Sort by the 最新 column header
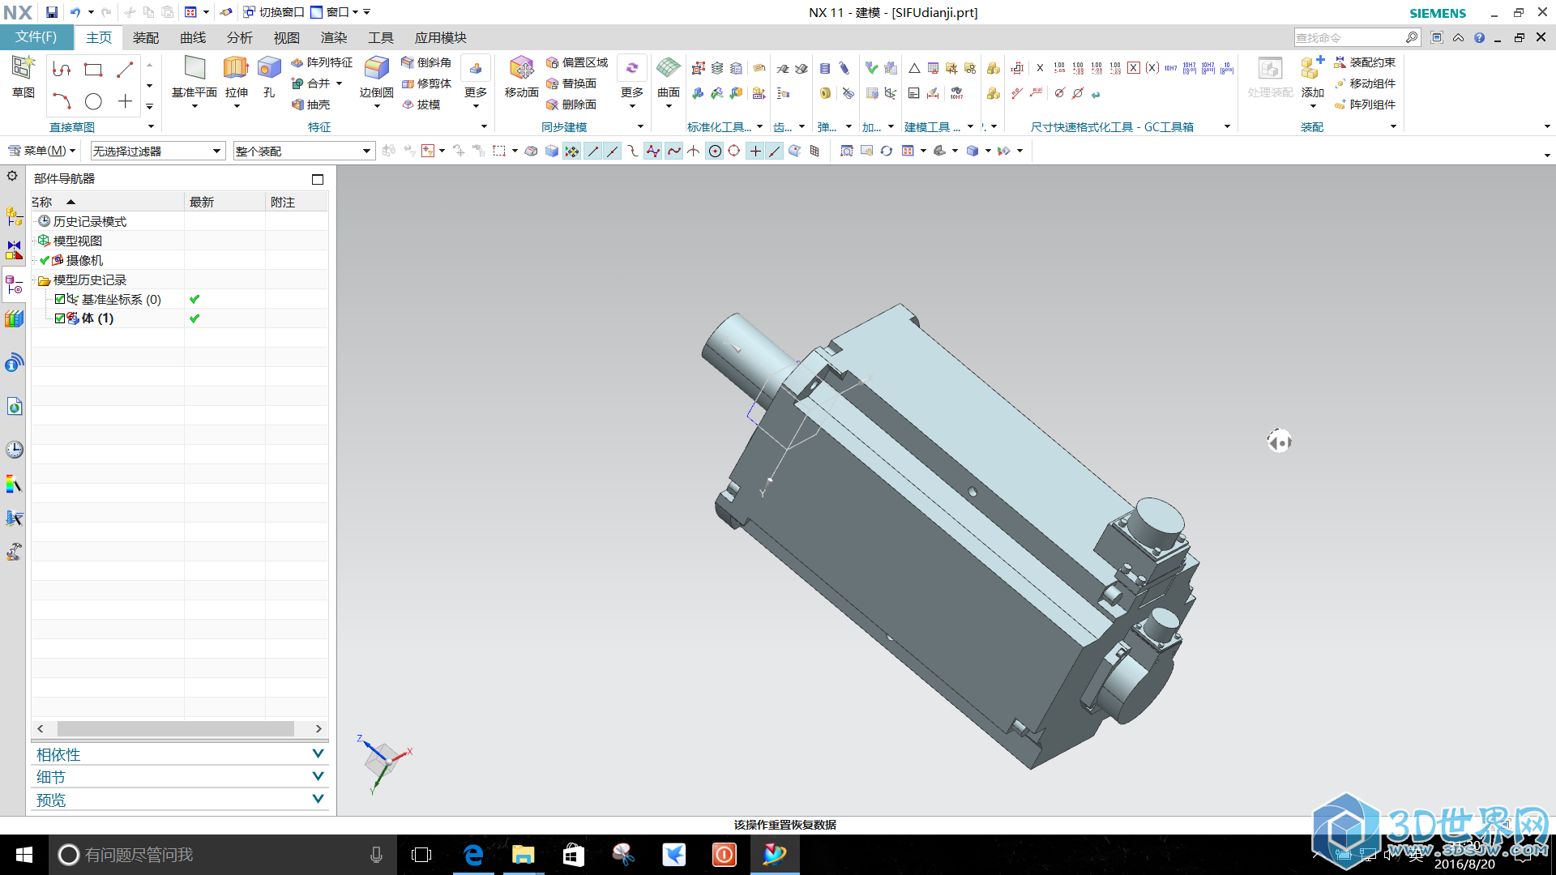The height and width of the screenshot is (875, 1556). tap(224, 202)
